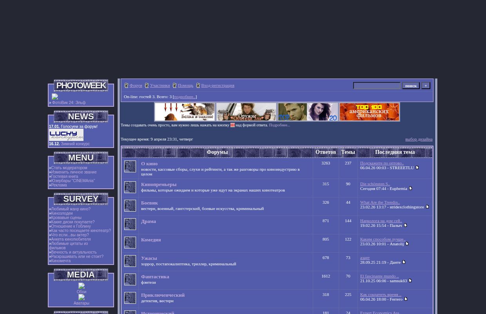
Task: Open the Участники menu link
Action: [160, 85]
